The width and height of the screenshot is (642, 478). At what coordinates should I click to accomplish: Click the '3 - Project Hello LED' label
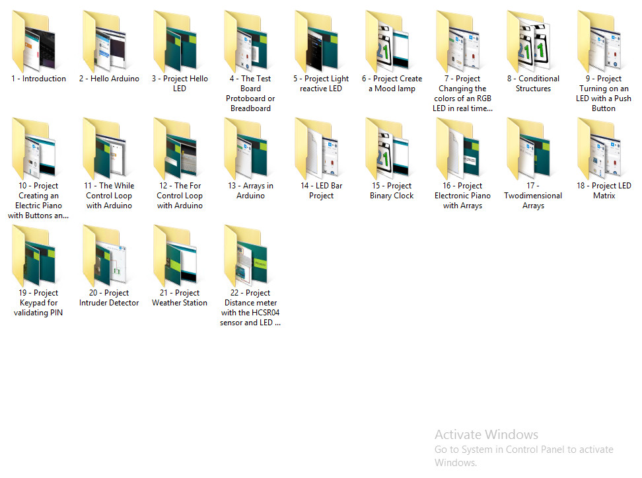tap(180, 83)
